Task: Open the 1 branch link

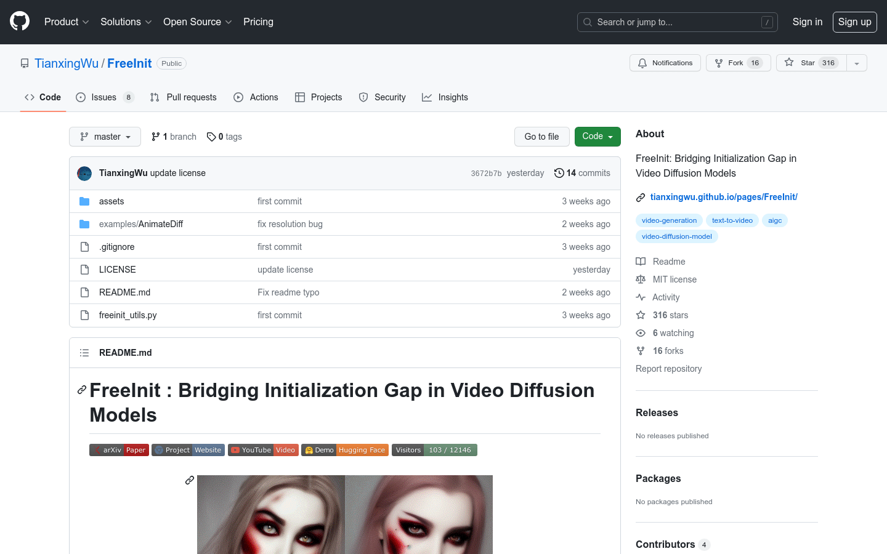Action: 174,137
